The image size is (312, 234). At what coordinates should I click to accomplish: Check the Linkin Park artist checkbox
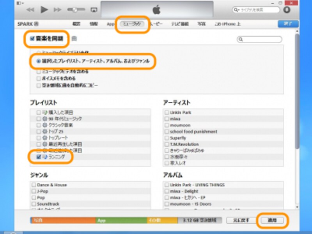pyautogui.click(x=167, y=112)
